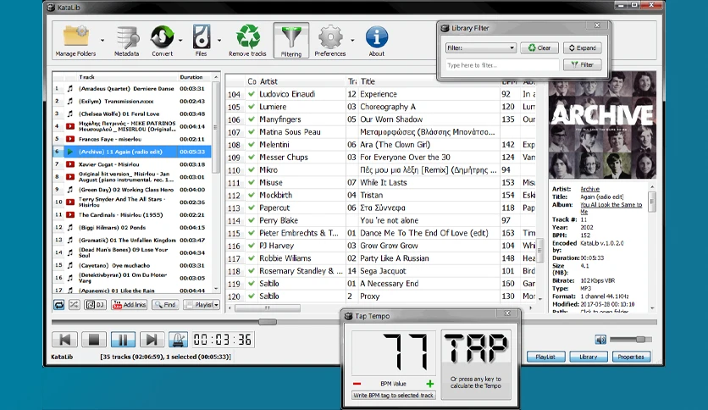Toggle shuffle playback mode
Screen dimensions: 708x410
[74, 305]
